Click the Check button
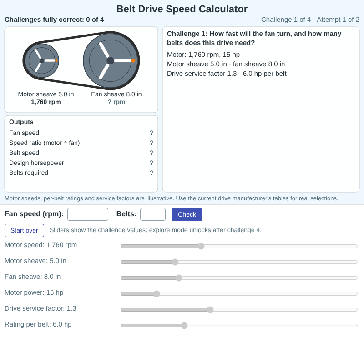 187,215
